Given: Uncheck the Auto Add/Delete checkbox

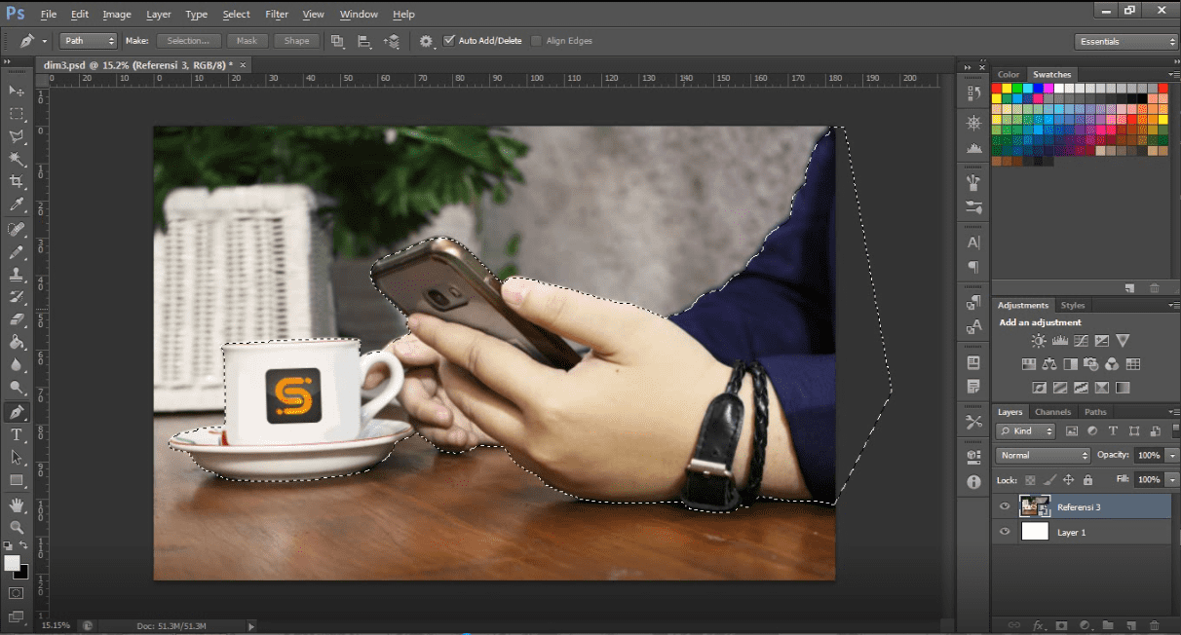Looking at the screenshot, I should tap(449, 41).
